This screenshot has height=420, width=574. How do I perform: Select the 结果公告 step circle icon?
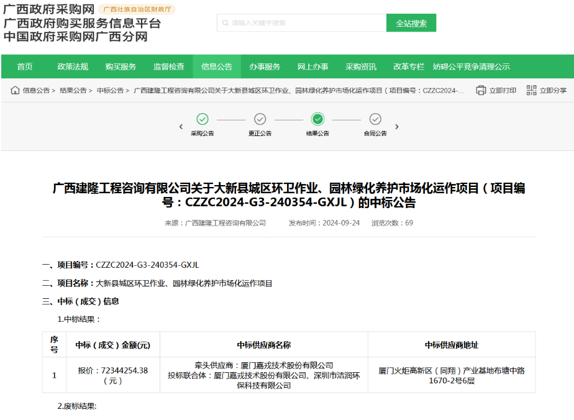click(318, 119)
